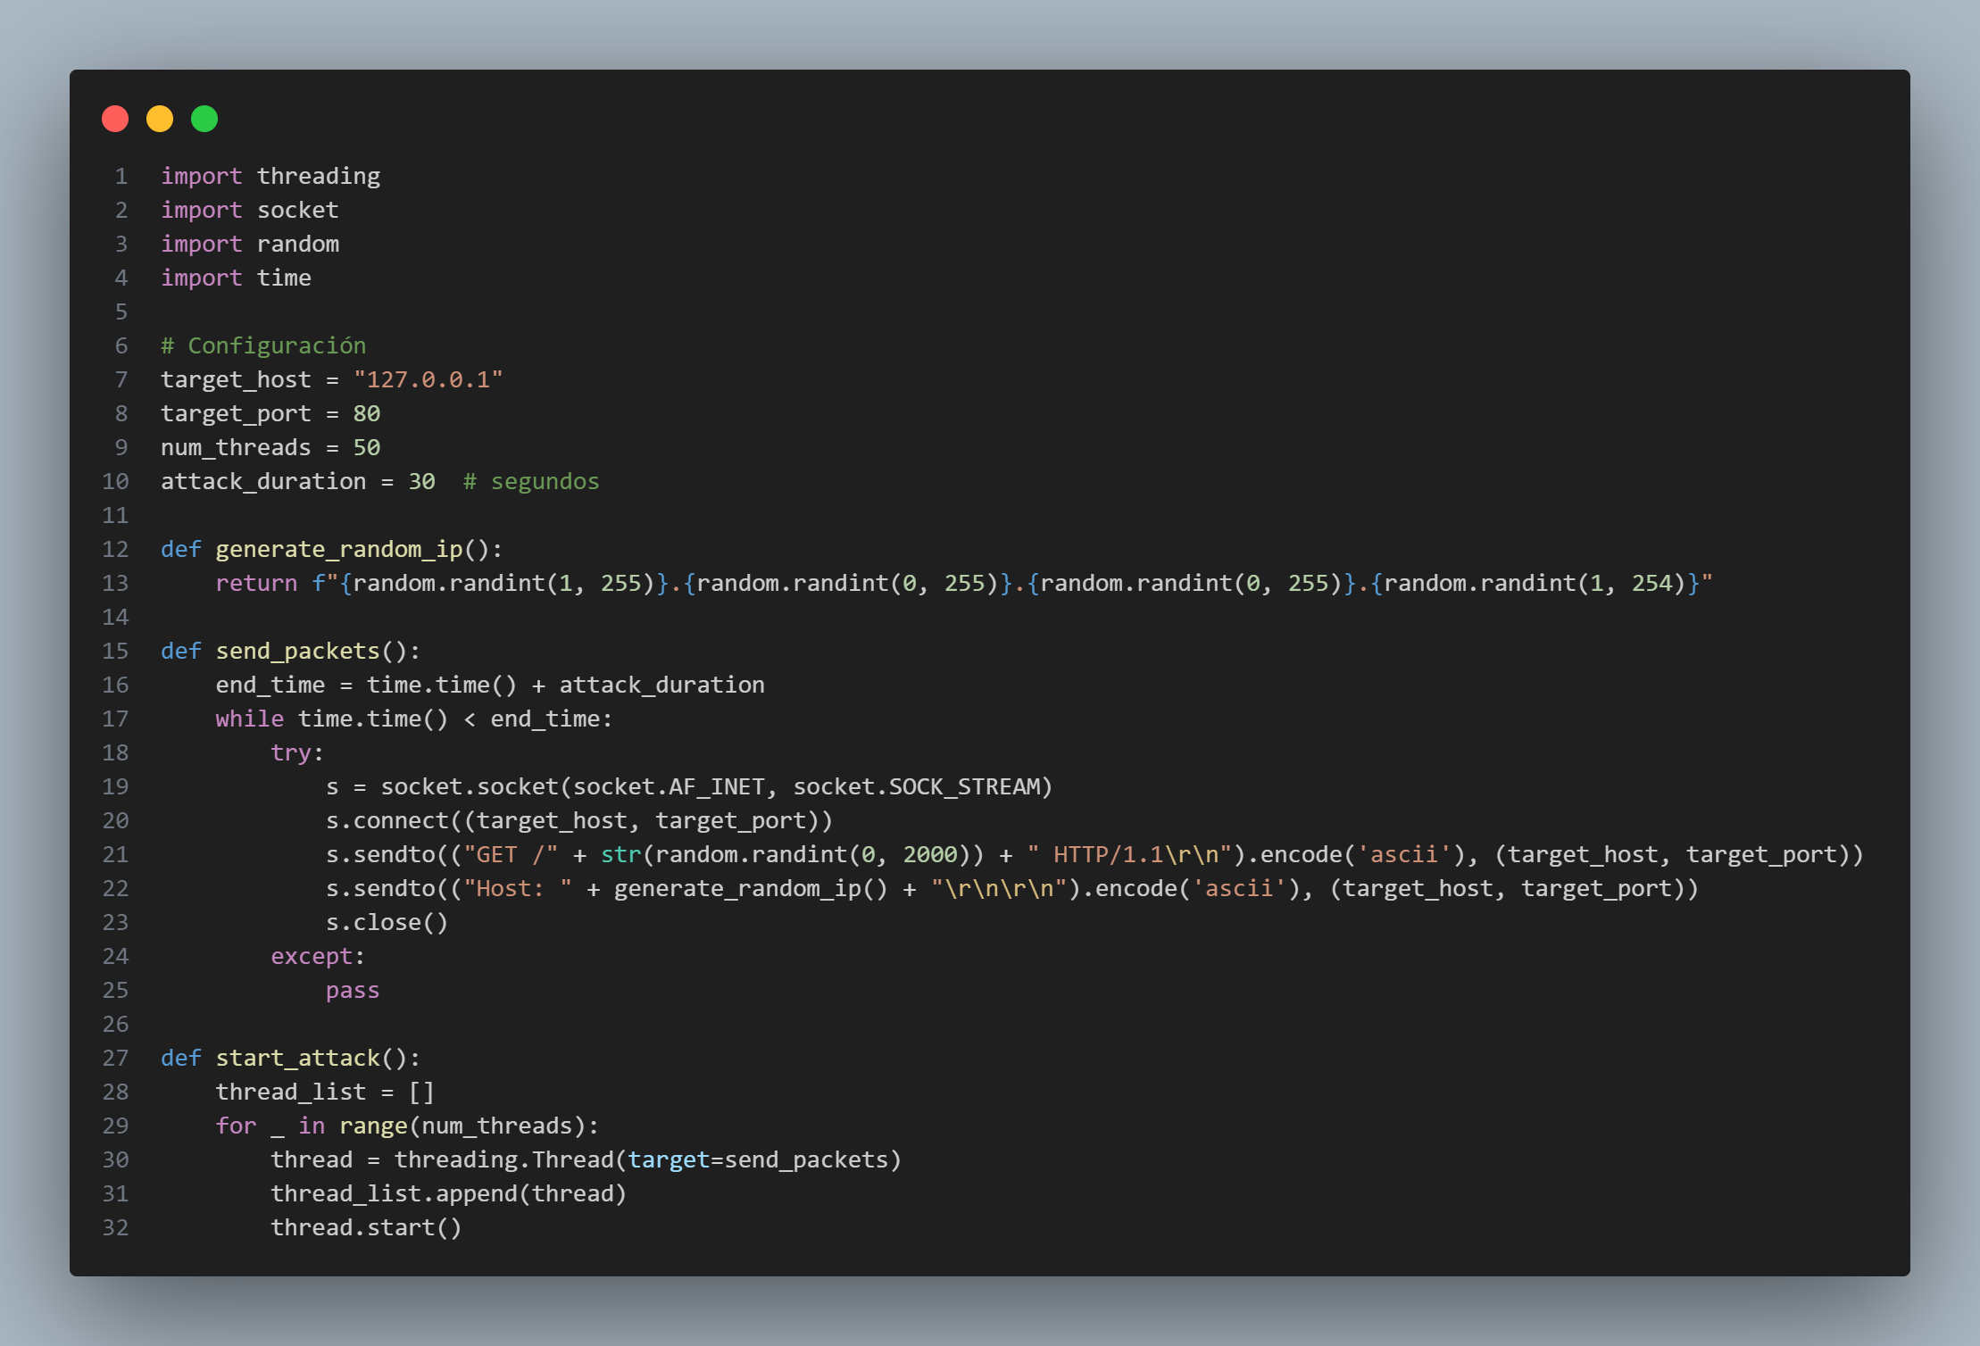The width and height of the screenshot is (1980, 1346).
Task: Click the '# Configuración' comment line
Action: 263,345
